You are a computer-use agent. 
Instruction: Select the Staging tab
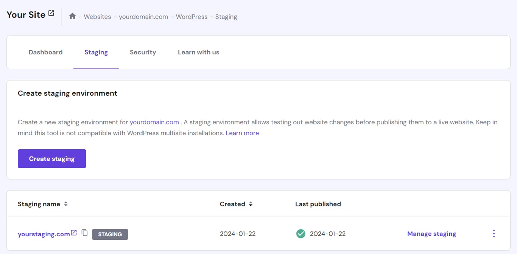coord(96,52)
